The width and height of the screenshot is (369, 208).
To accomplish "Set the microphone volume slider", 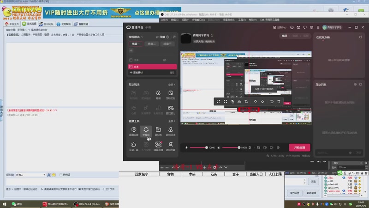I will 199,147.
